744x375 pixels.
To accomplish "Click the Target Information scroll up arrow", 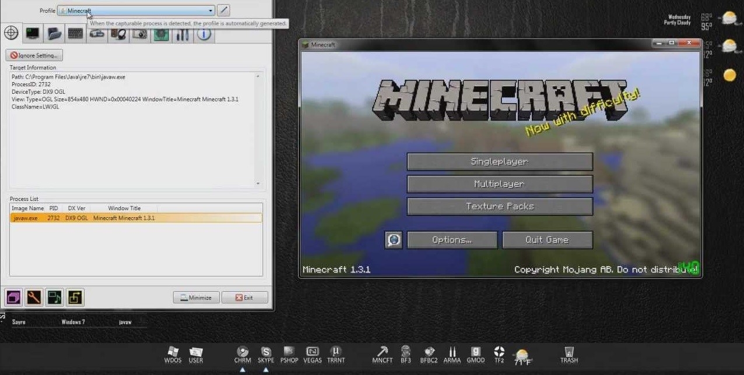I will [258, 76].
